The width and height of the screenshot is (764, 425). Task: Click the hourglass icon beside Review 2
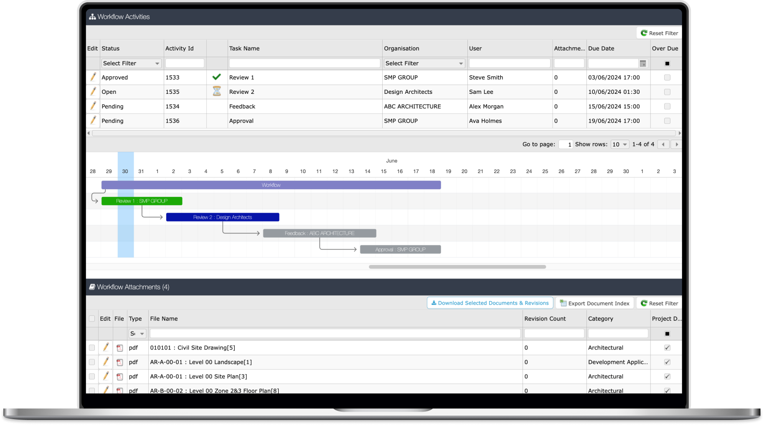click(x=217, y=91)
